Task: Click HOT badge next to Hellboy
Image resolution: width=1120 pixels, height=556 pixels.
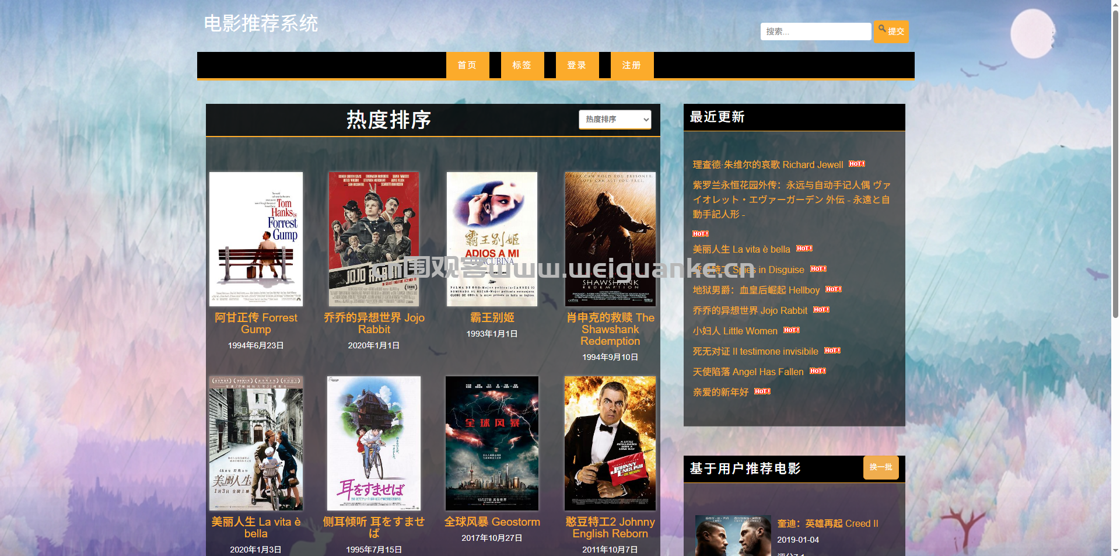Action: (834, 289)
